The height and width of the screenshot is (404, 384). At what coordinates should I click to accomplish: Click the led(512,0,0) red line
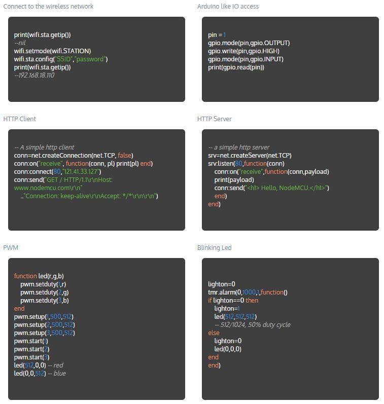point(39,365)
